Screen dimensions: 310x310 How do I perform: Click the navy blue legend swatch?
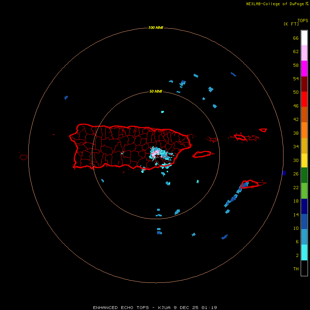(304, 206)
